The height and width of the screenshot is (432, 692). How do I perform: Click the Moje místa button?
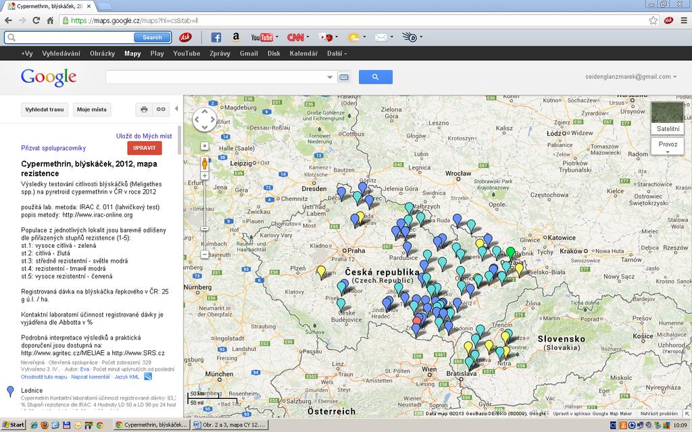tap(92, 109)
